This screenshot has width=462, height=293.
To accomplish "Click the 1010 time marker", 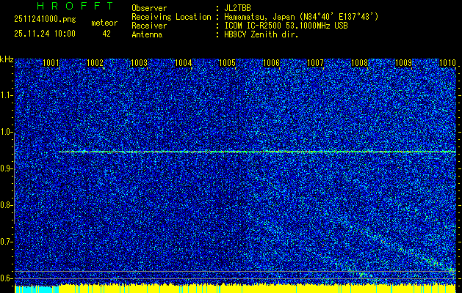I will coord(447,63).
